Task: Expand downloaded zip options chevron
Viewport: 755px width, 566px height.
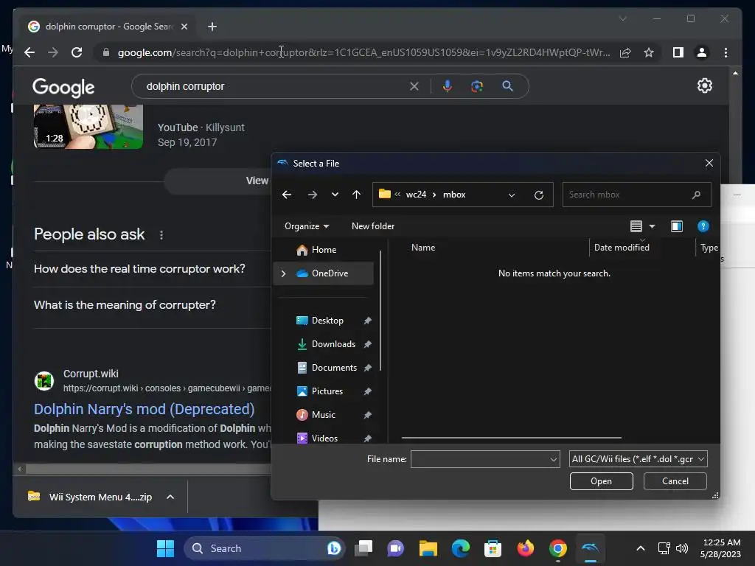Action: tap(170, 497)
